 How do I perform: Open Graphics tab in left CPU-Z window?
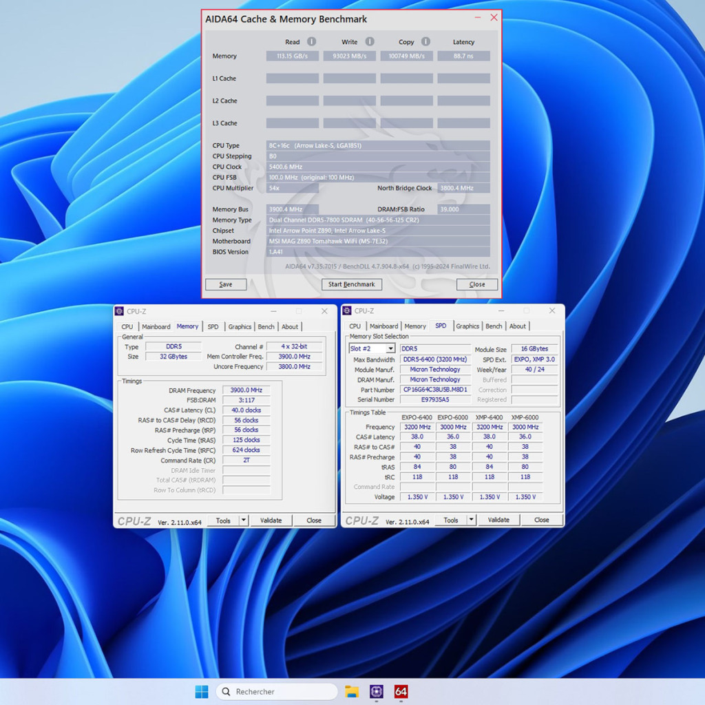[240, 327]
